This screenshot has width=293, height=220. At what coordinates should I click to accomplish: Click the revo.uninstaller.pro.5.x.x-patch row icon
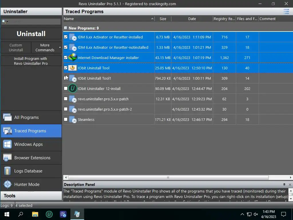(x=73, y=99)
